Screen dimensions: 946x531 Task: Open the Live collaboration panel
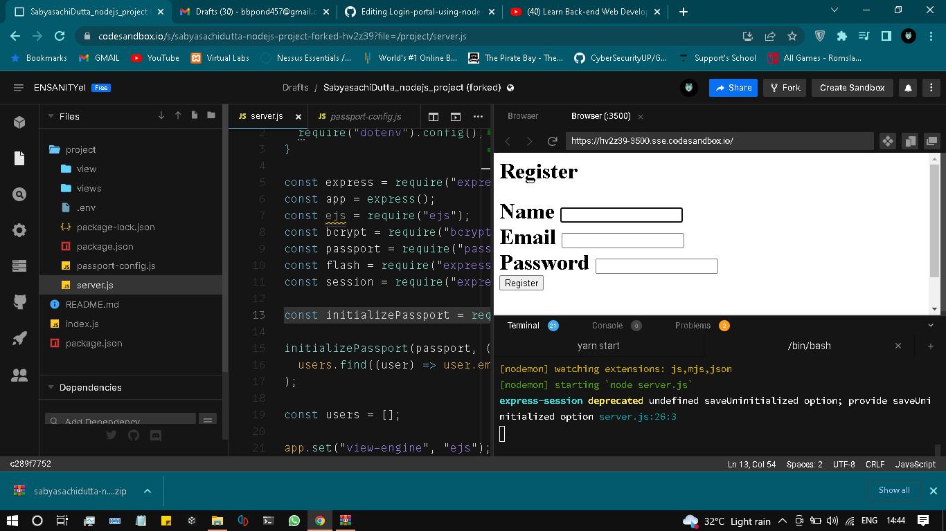tap(19, 377)
